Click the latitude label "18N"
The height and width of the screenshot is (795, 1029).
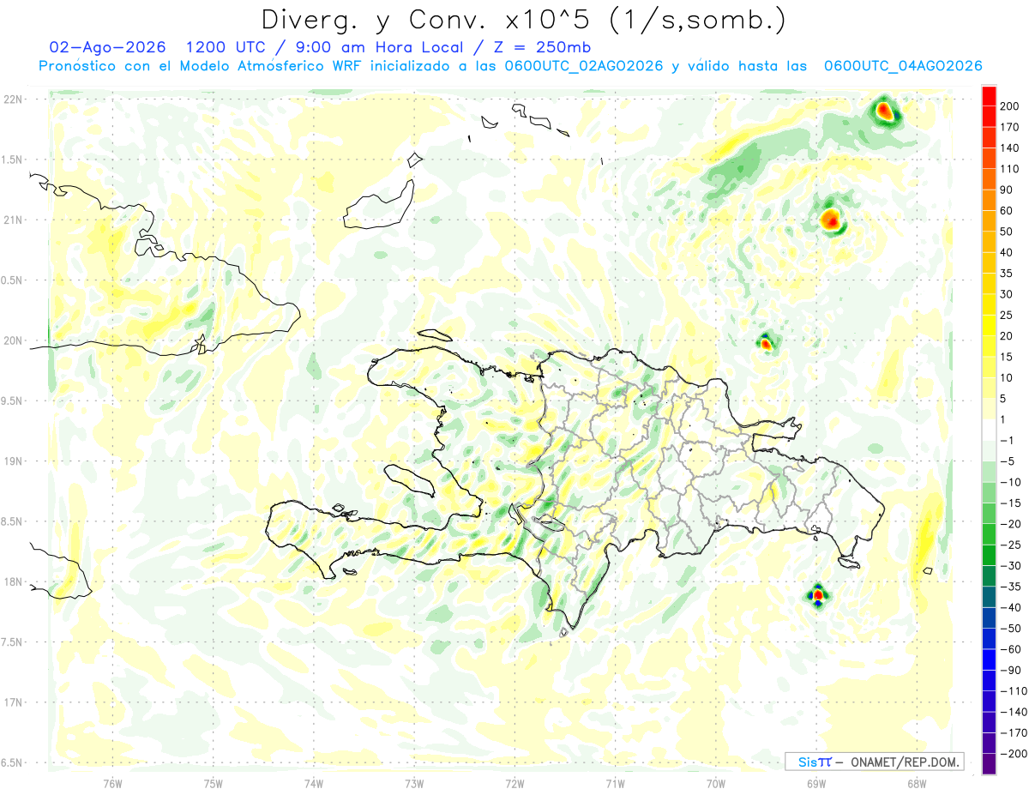tap(13, 581)
